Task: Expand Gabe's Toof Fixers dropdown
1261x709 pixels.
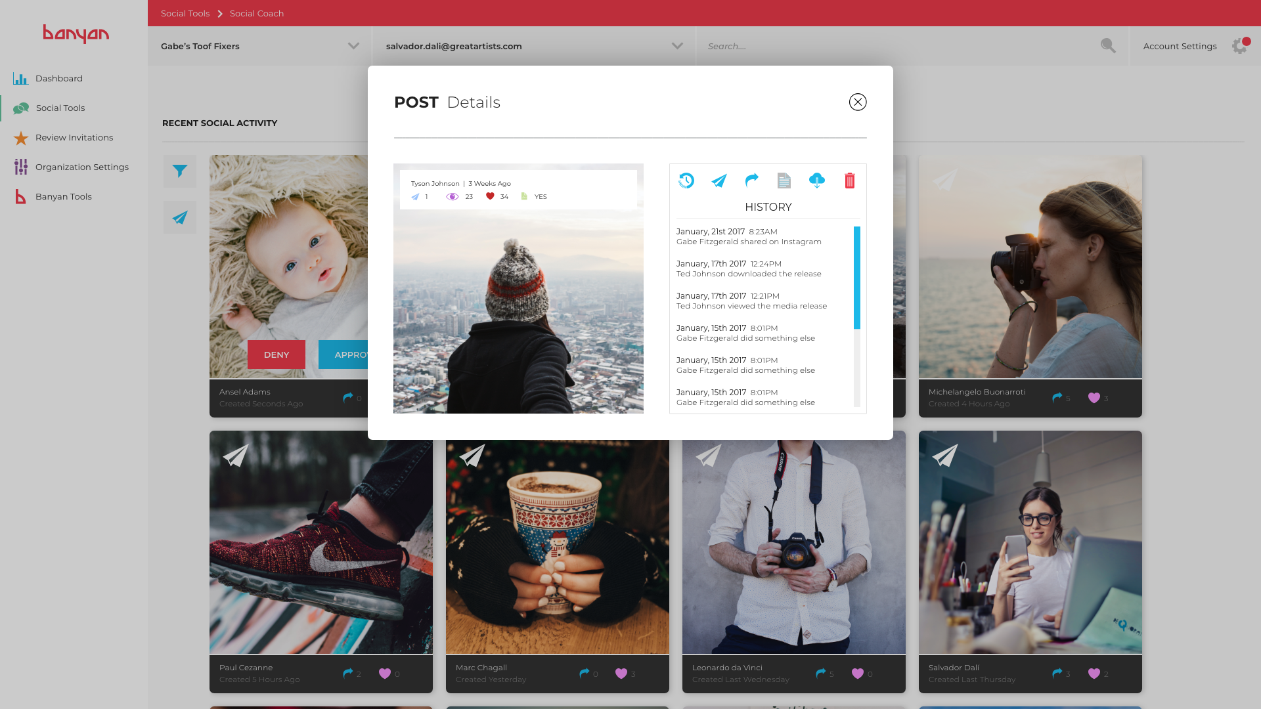Action: click(x=353, y=46)
